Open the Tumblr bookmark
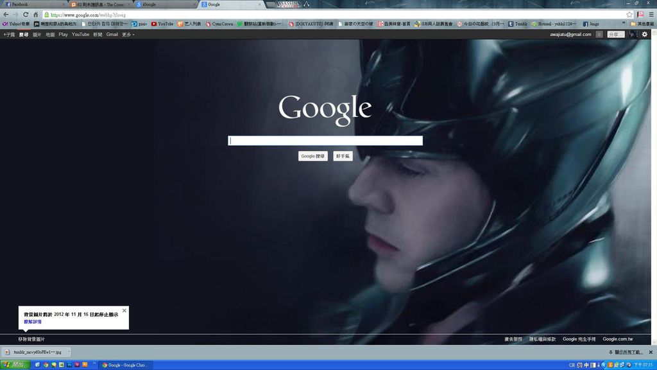The height and width of the screenshot is (370, 657). pyautogui.click(x=518, y=24)
